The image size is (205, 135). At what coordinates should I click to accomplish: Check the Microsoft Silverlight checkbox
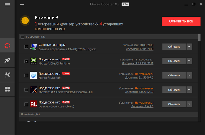pos(26,75)
